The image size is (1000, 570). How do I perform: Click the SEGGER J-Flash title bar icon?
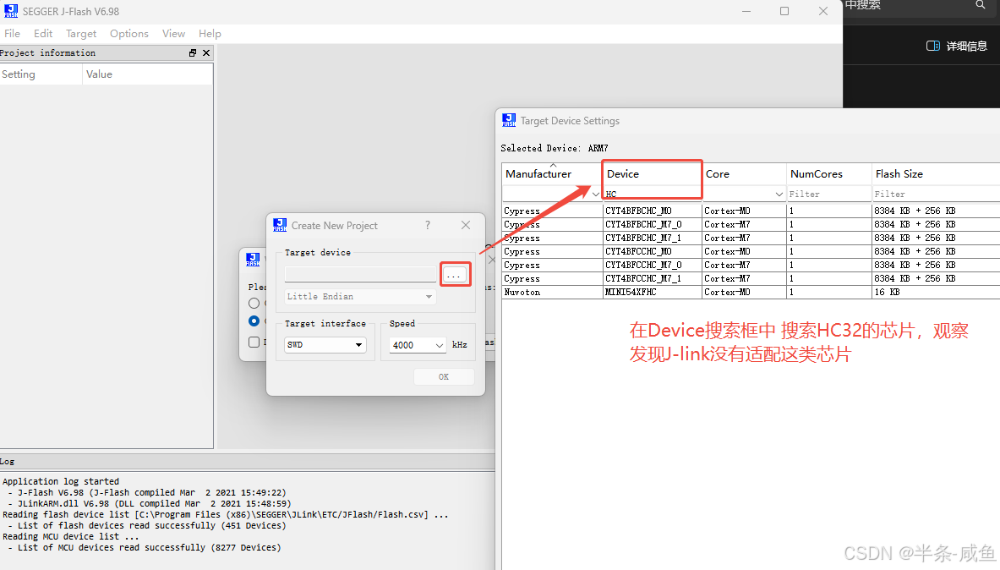pos(11,12)
